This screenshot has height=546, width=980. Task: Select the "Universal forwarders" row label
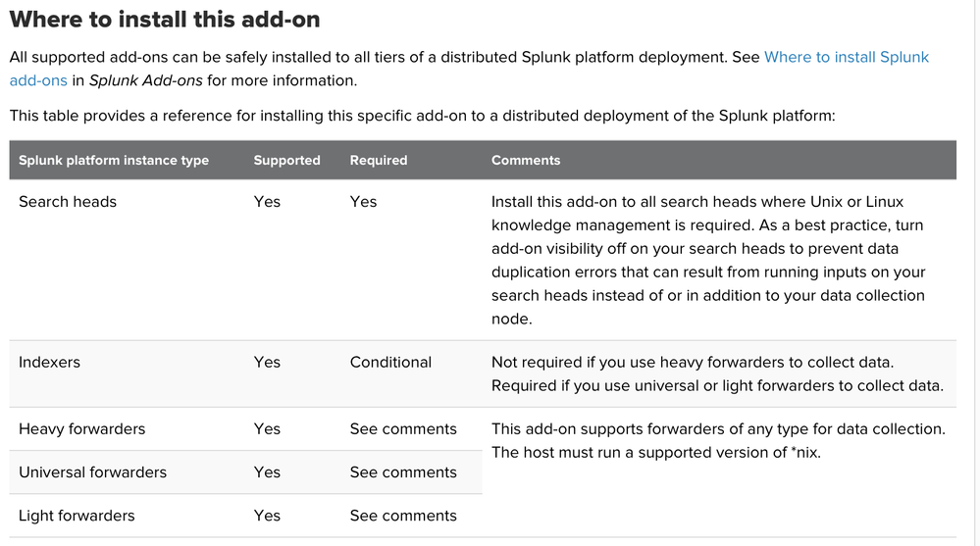tap(92, 472)
